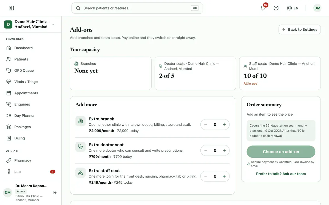The image size is (329, 205).
Task: Click the Packages layers icon
Action: coord(9,127)
